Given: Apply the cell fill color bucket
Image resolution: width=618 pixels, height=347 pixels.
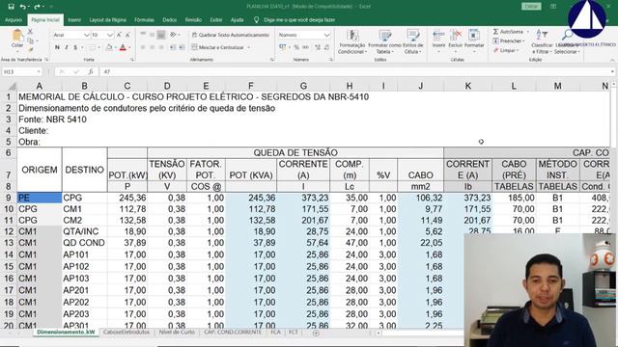Looking at the screenshot, I should point(109,47).
